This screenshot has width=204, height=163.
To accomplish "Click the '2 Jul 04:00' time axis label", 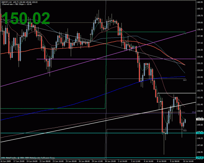I will 122,161.
